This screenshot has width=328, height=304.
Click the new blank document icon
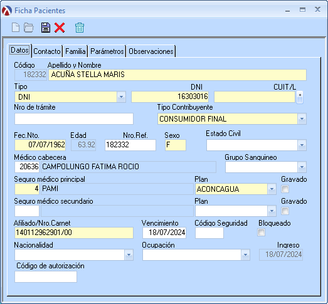[16, 28]
